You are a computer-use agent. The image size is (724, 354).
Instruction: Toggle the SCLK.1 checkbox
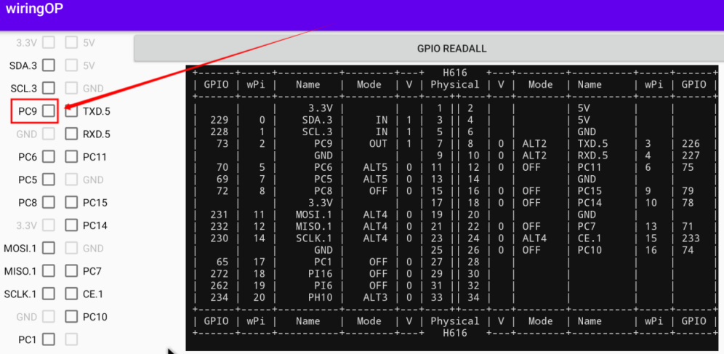49,294
